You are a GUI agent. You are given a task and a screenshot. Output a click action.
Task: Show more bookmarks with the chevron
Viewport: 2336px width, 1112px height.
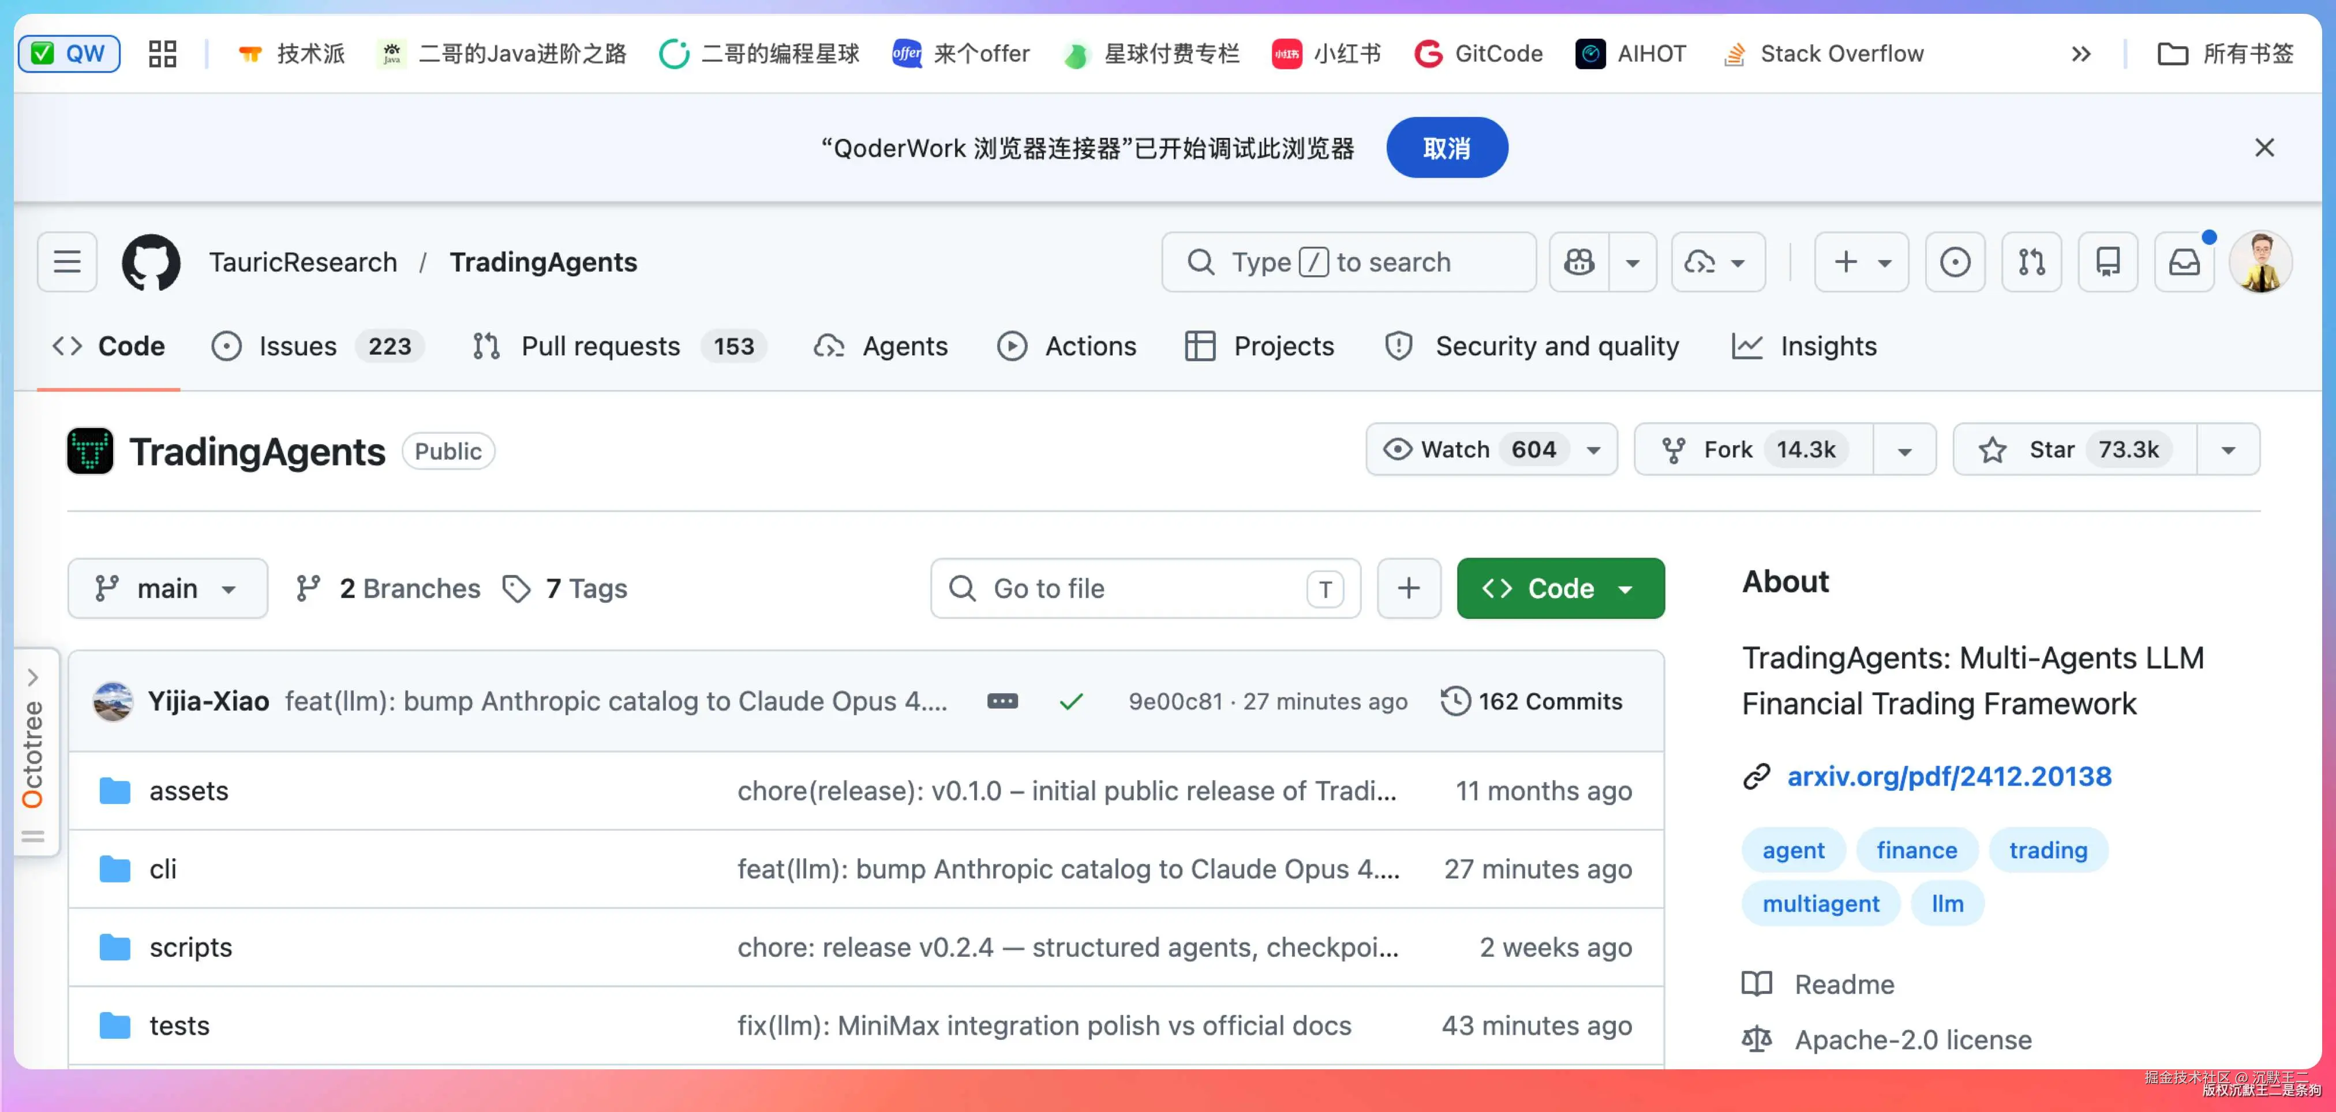click(x=2081, y=54)
